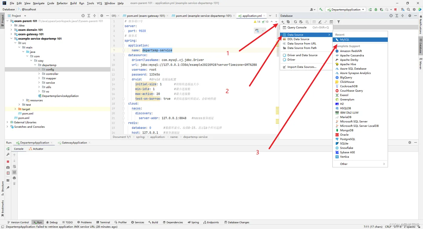Open the Endpoints tool window

pos(211,222)
